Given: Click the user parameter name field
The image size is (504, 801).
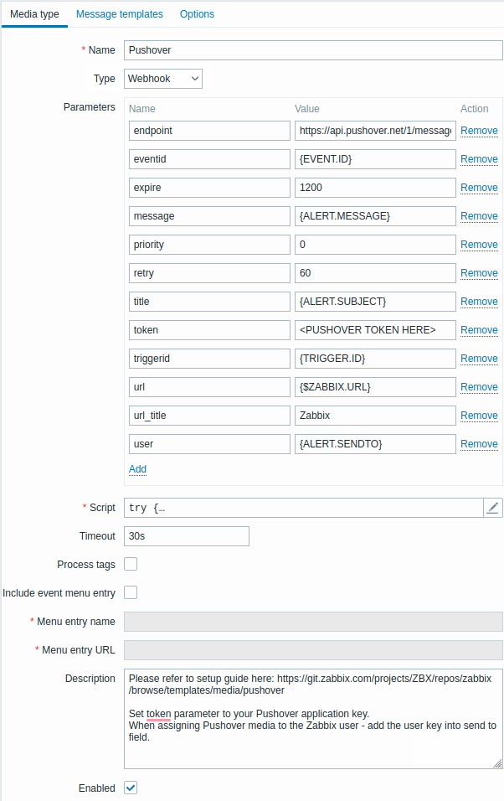Looking at the screenshot, I should point(209,444).
